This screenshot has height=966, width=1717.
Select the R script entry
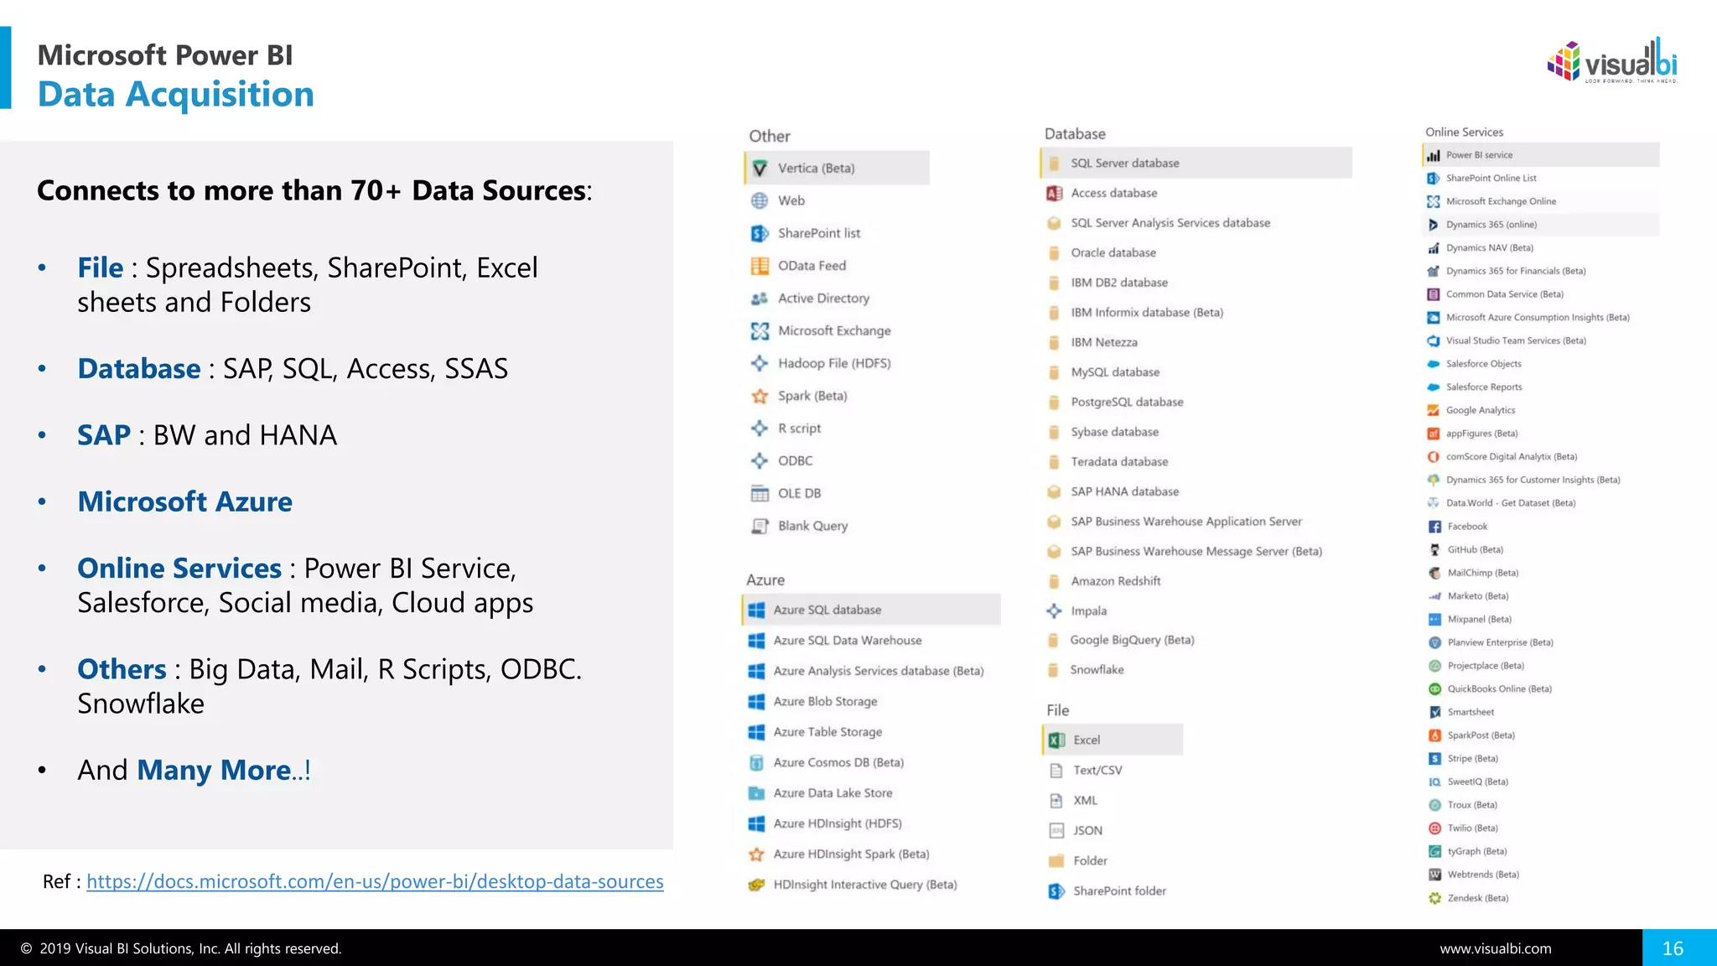click(786, 428)
